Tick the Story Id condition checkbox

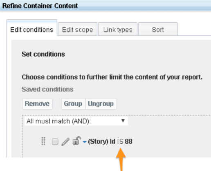(x=55, y=142)
